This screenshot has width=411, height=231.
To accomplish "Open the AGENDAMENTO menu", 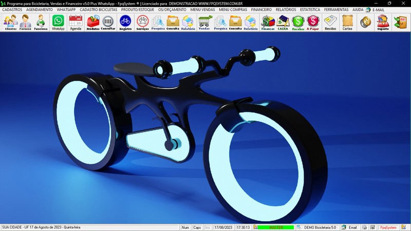I will pyautogui.click(x=40, y=10).
